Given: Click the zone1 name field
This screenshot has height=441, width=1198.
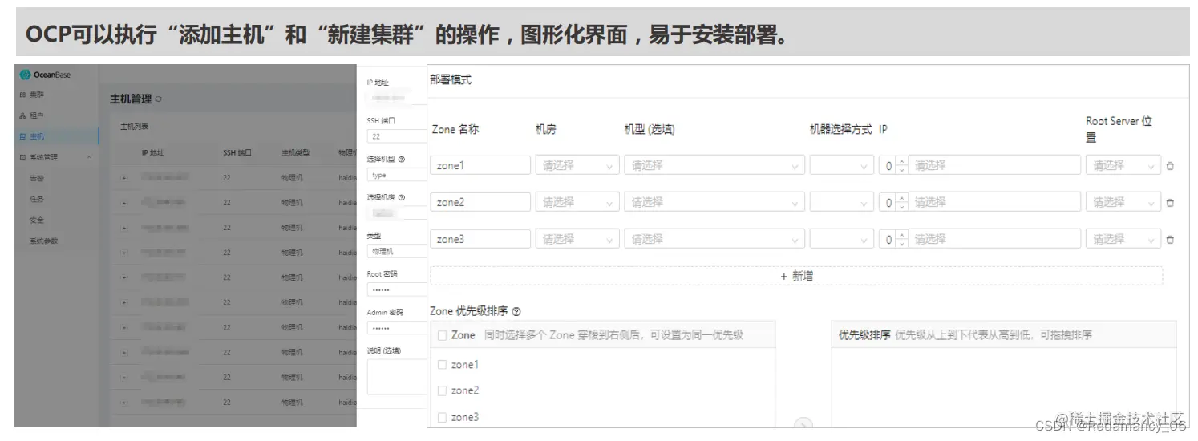Looking at the screenshot, I should (480, 165).
